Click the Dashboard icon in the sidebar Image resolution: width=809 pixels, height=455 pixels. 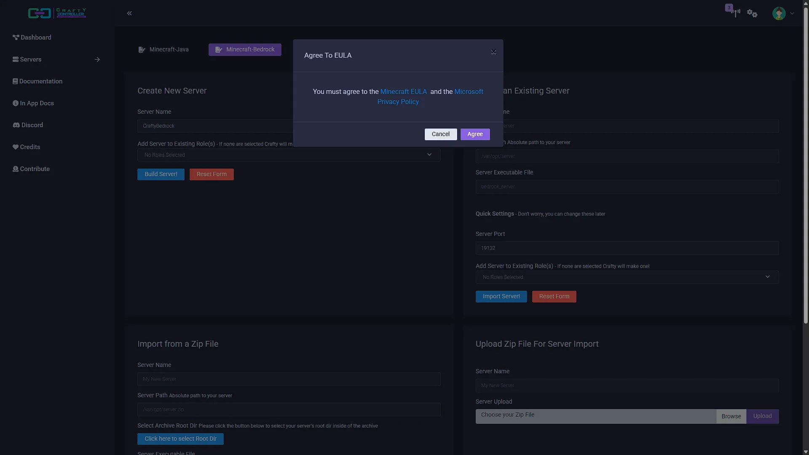pos(16,37)
